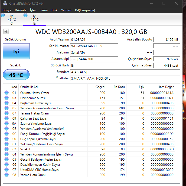This screenshot has width=186, height=186.
Task: Click status orb for Çalışılan Saat Sayısı
Action: pos(6,119)
